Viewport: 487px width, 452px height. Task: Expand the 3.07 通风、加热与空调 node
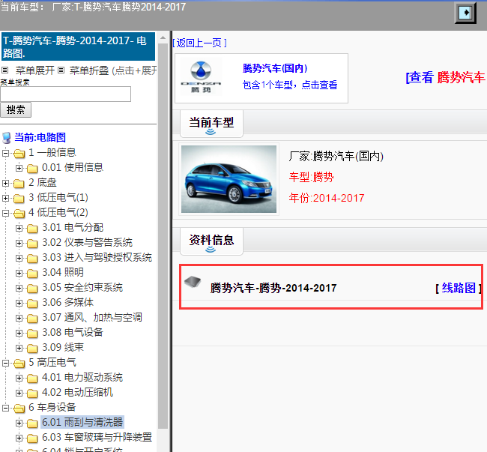click(19, 318)
